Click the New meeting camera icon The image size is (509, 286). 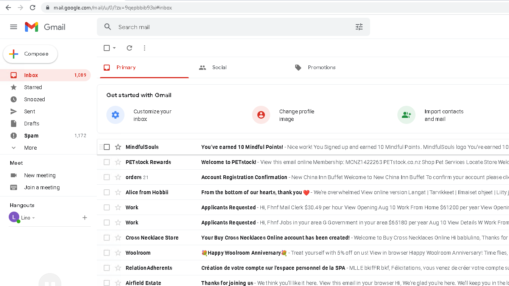14,175
